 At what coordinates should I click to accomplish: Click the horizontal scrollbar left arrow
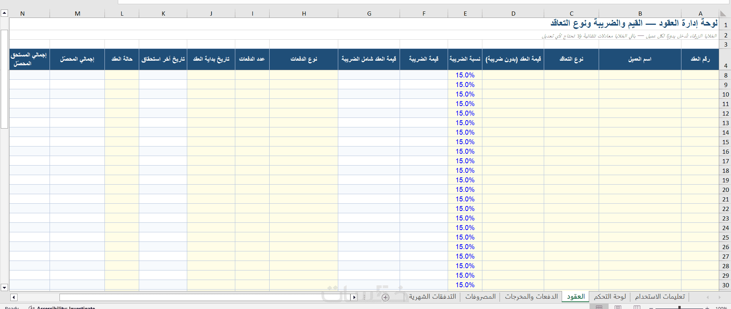(14, 297)
